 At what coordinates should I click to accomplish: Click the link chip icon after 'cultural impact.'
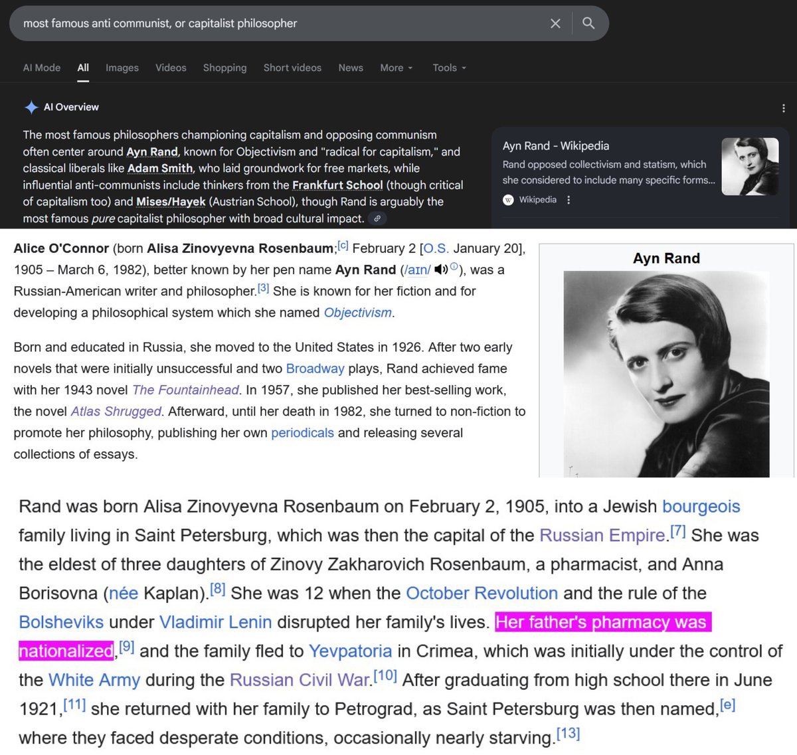click(x=377, y=218)
